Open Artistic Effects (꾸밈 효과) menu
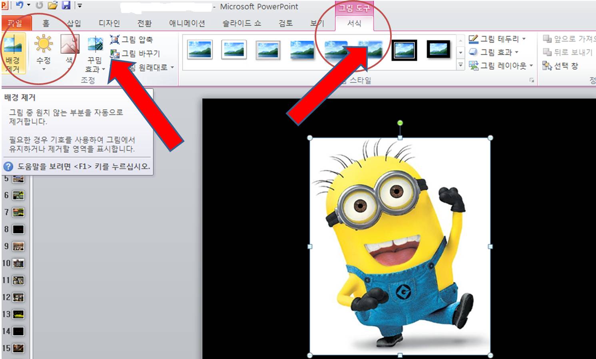 click(95, 53)
